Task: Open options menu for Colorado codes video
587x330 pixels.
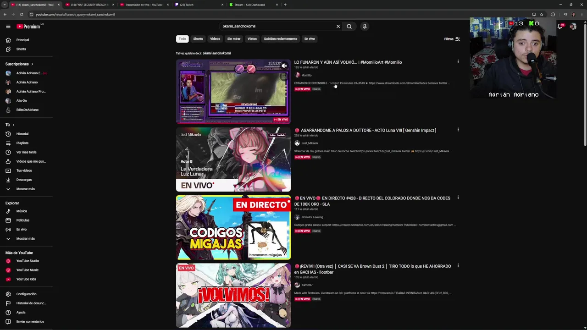Action: click(458, 198)
